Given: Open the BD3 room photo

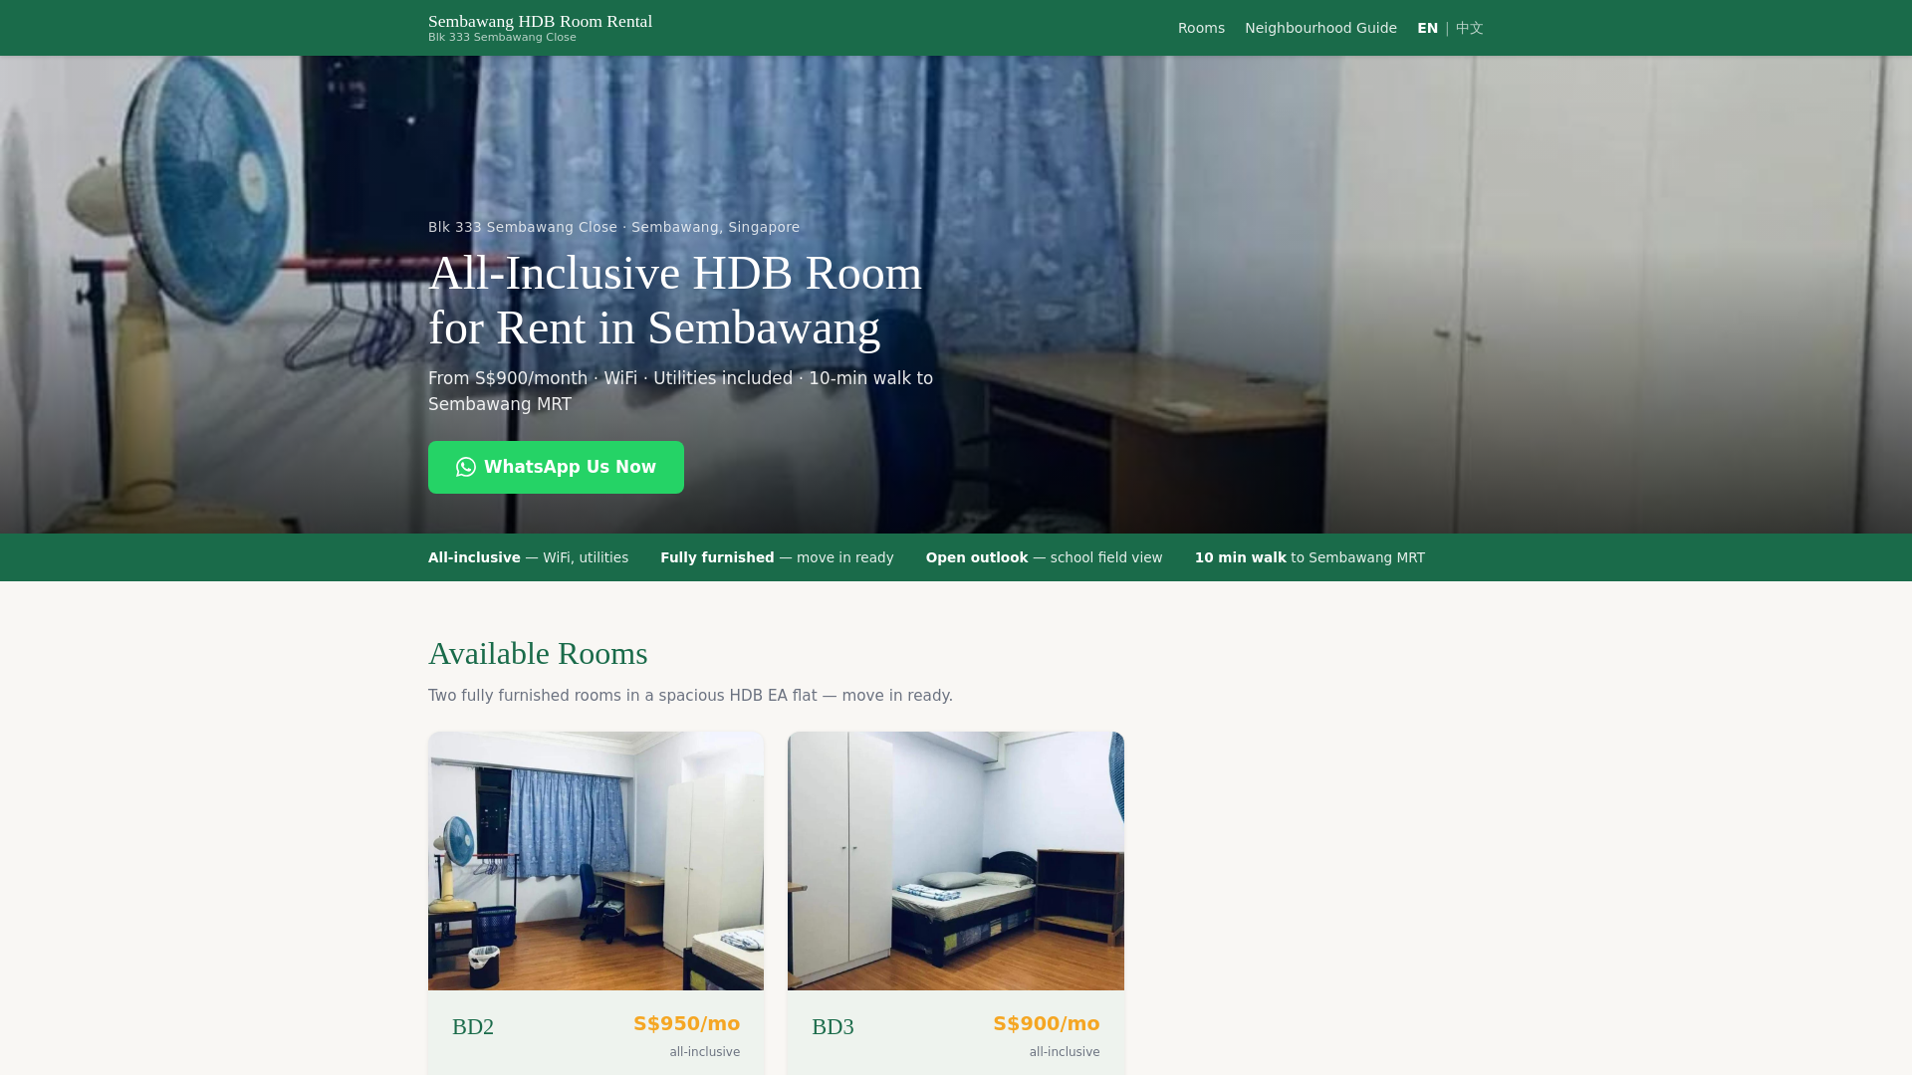Looking at the screenshot, I should [x=956, y=861].
